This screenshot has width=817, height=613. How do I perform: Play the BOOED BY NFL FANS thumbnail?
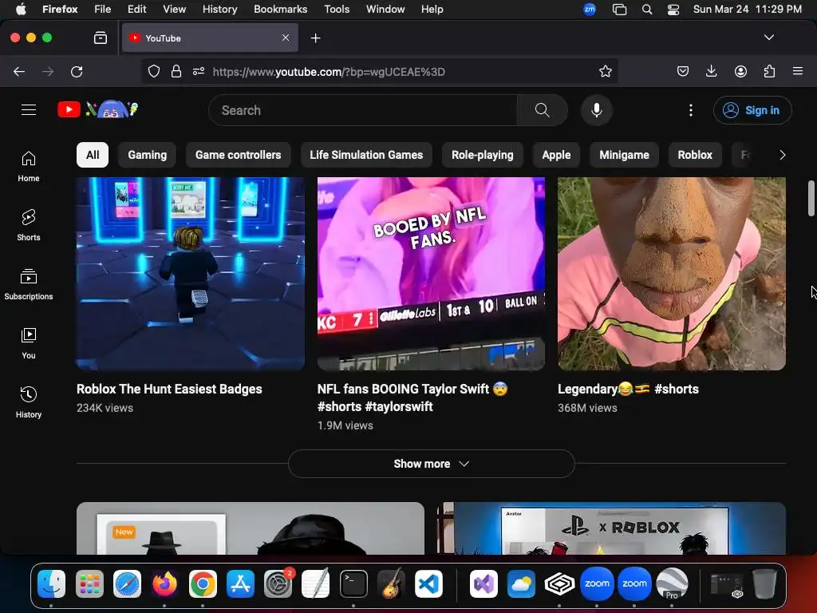(431, 274)
